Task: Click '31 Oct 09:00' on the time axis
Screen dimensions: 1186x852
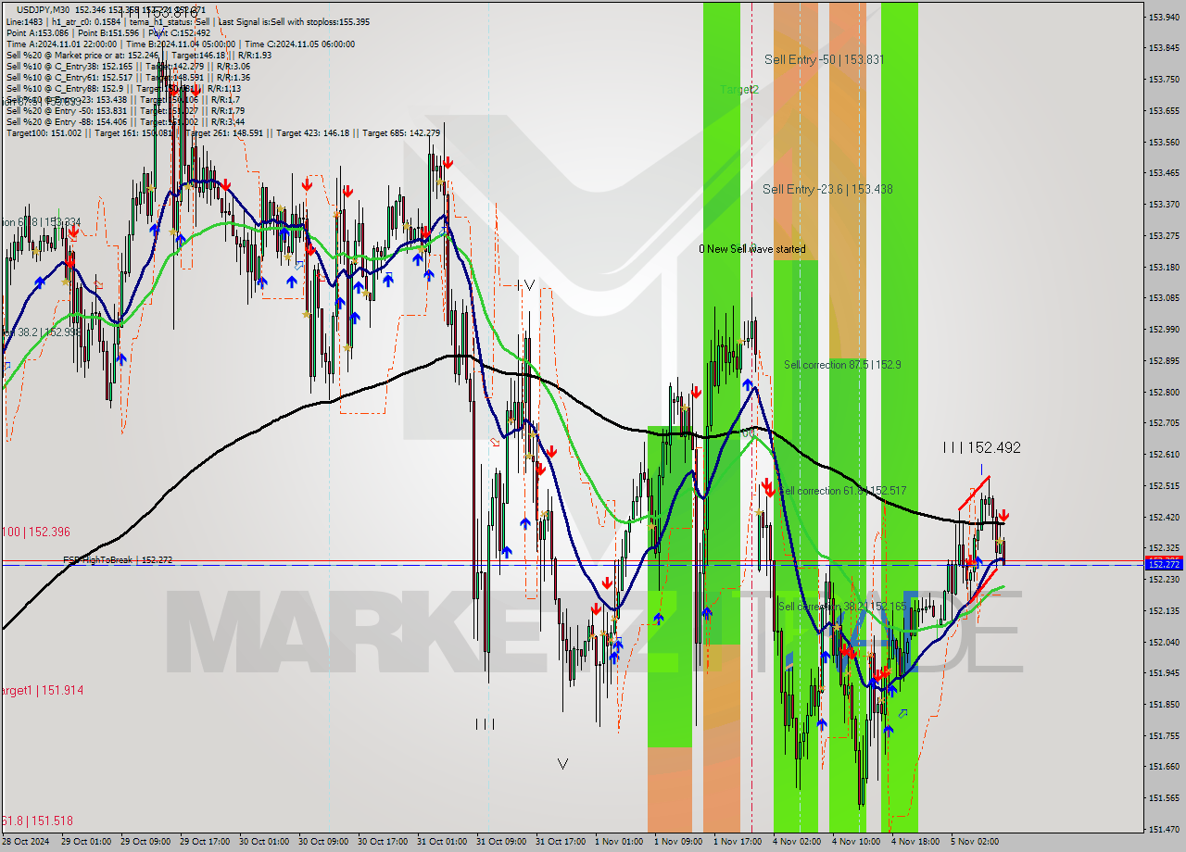Action: pos(500,842)
